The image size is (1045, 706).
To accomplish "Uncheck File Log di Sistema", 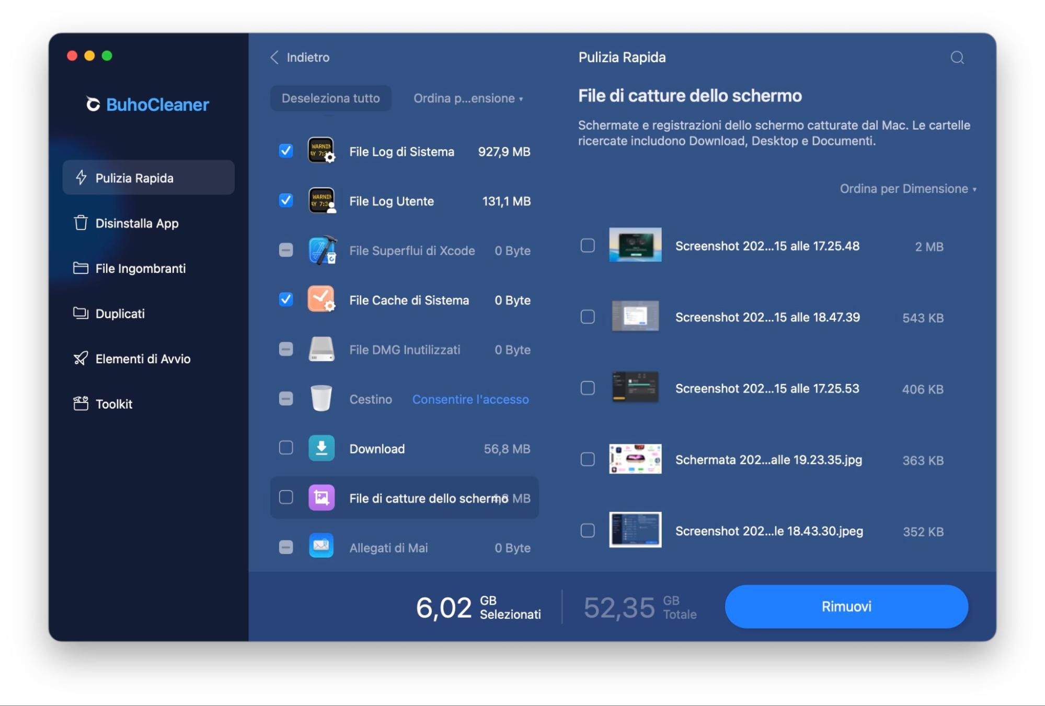I will coord(285,151).
